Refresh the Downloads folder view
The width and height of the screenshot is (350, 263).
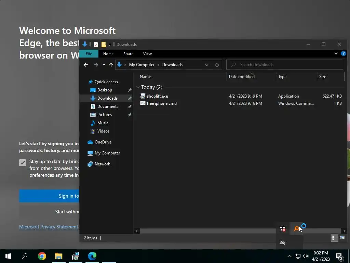pos(217,65)
